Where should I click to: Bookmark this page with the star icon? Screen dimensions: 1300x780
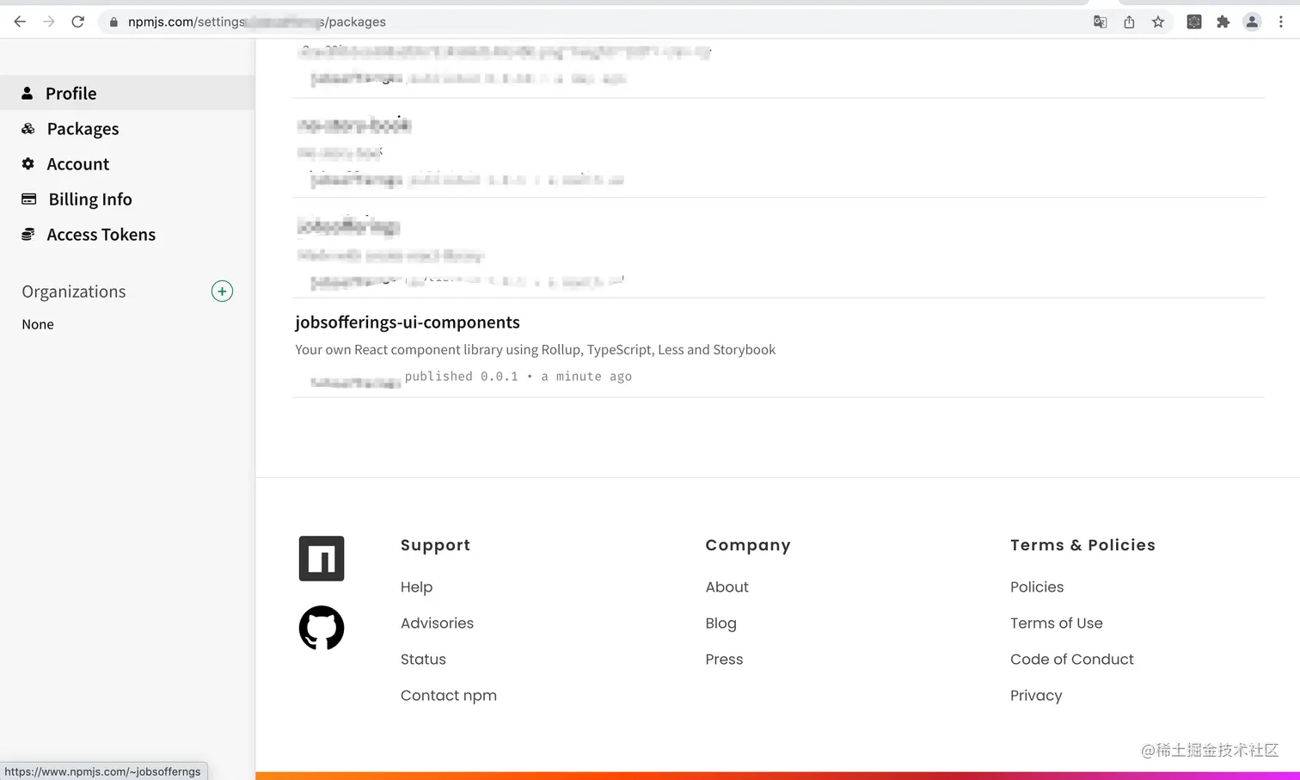1158,21
